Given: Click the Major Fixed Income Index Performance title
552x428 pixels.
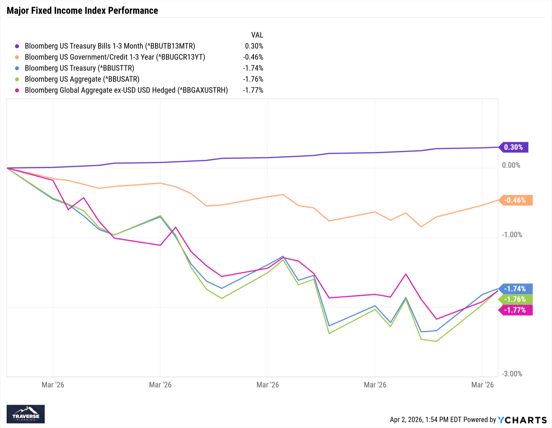Looking at the screenshot, I should pyautogui.click(x=82, y=10).
